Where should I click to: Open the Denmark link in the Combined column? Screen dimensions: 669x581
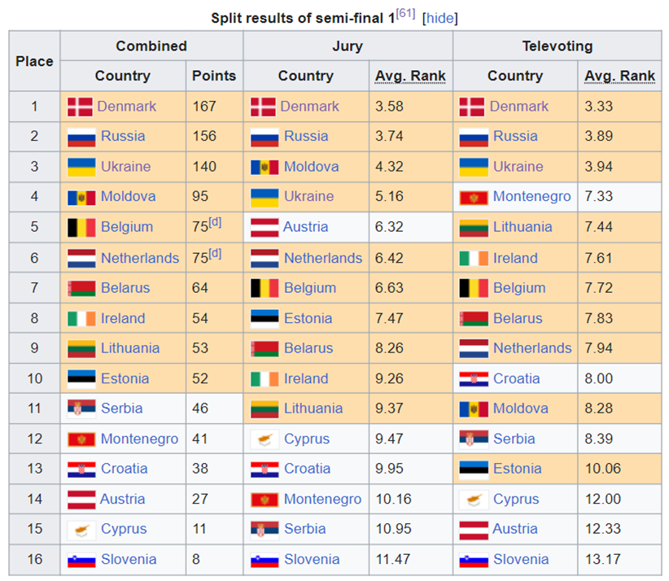[127, 107]
